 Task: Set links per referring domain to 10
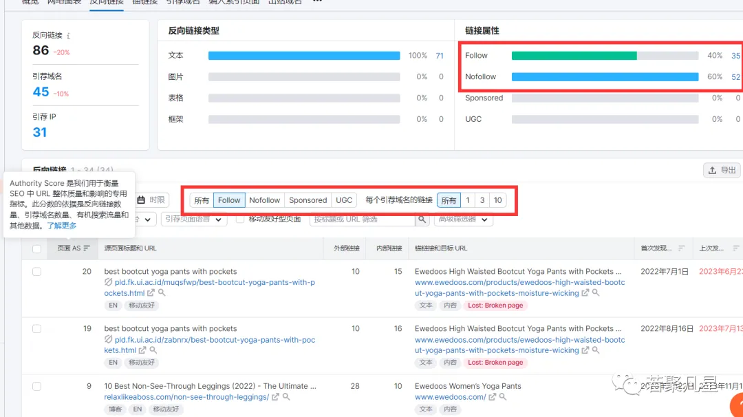coord(497,200)
